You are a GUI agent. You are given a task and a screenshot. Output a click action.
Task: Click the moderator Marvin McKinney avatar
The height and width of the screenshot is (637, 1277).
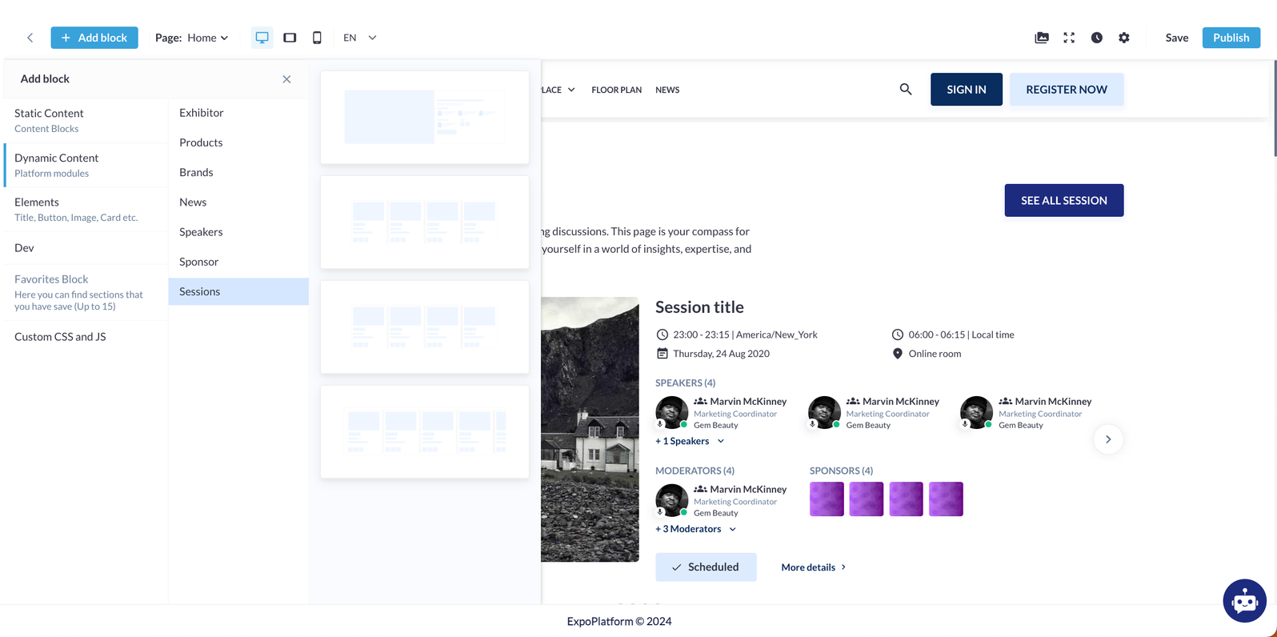pyautogui.click(x=671, y=500)
